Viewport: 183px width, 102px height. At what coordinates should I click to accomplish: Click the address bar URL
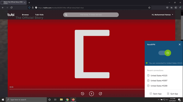click(61, 8)
